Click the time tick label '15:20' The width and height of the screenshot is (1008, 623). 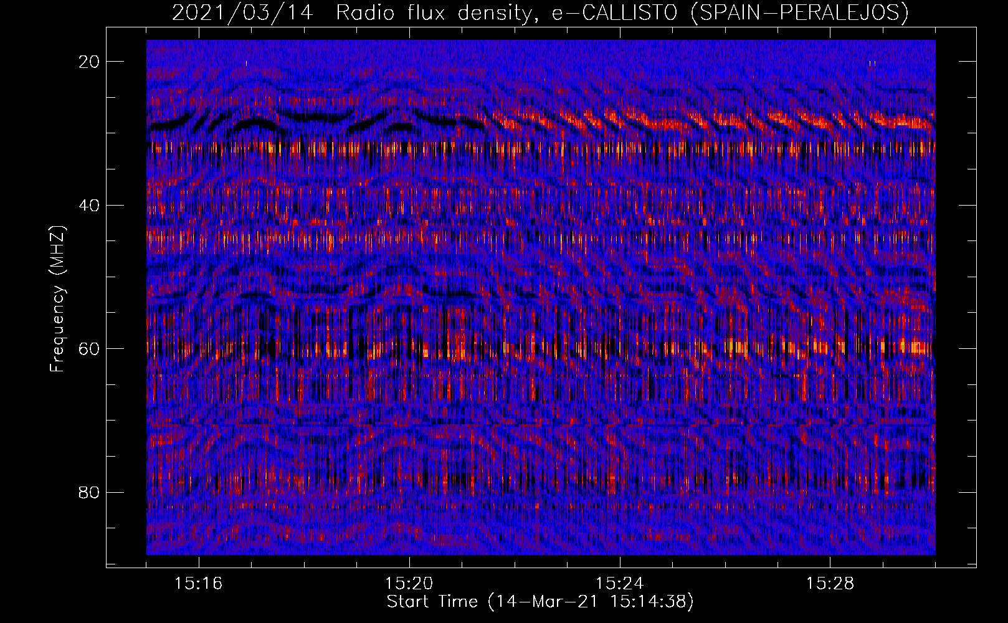(x=409, y=584)
